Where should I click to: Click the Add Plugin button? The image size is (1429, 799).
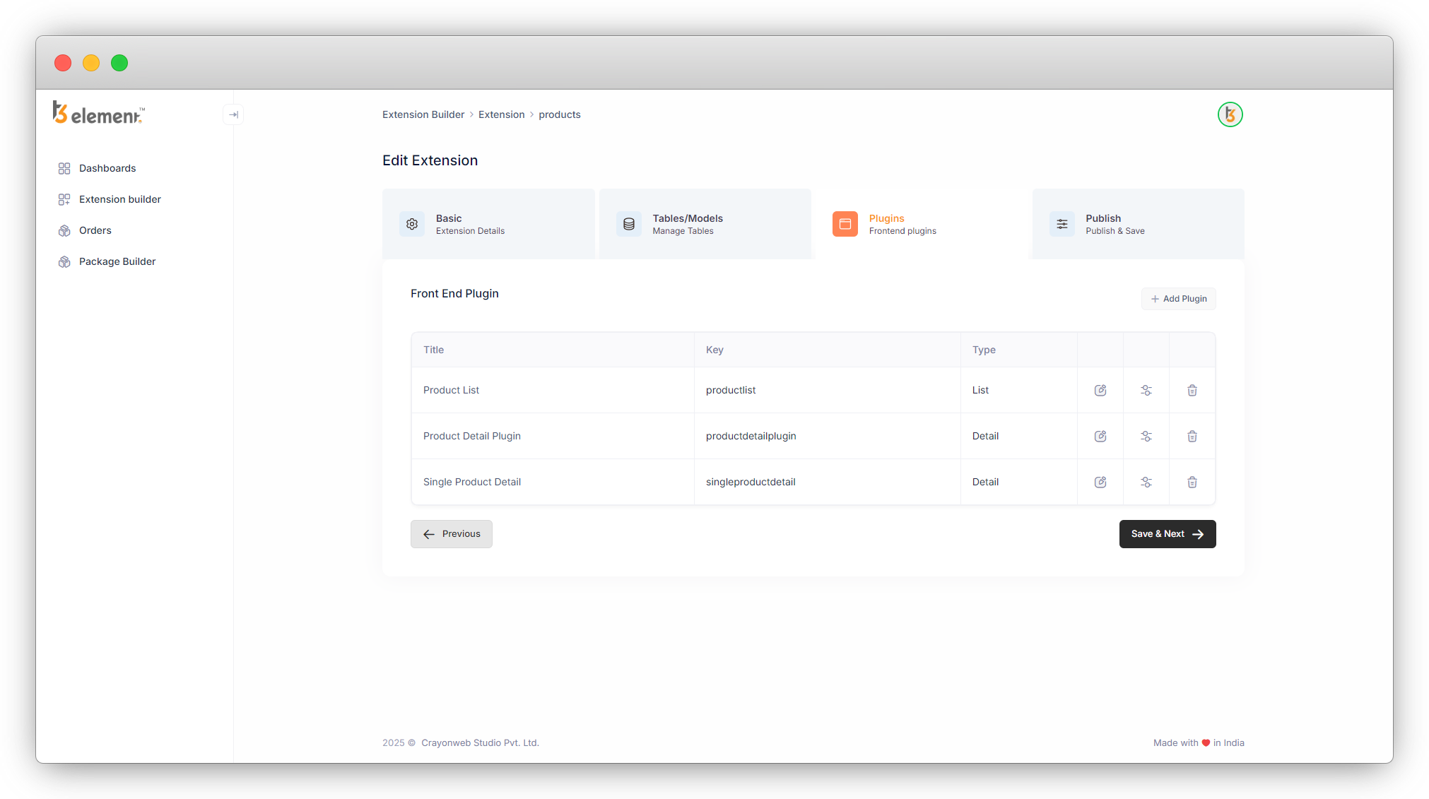[x=1178, y=299]
